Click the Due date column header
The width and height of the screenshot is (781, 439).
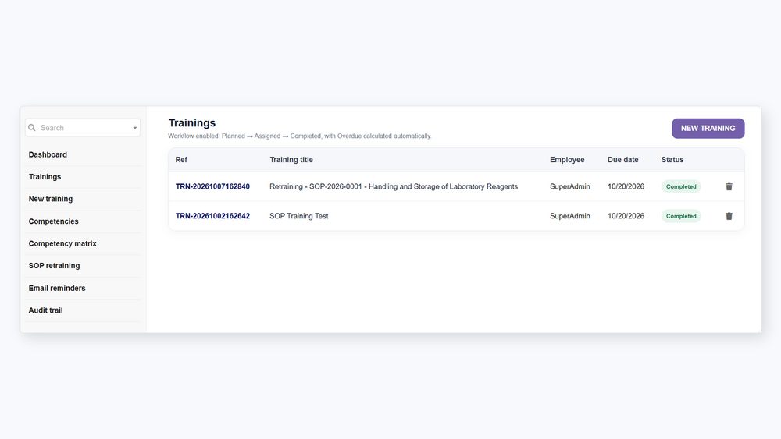click(x=622, y=160)
